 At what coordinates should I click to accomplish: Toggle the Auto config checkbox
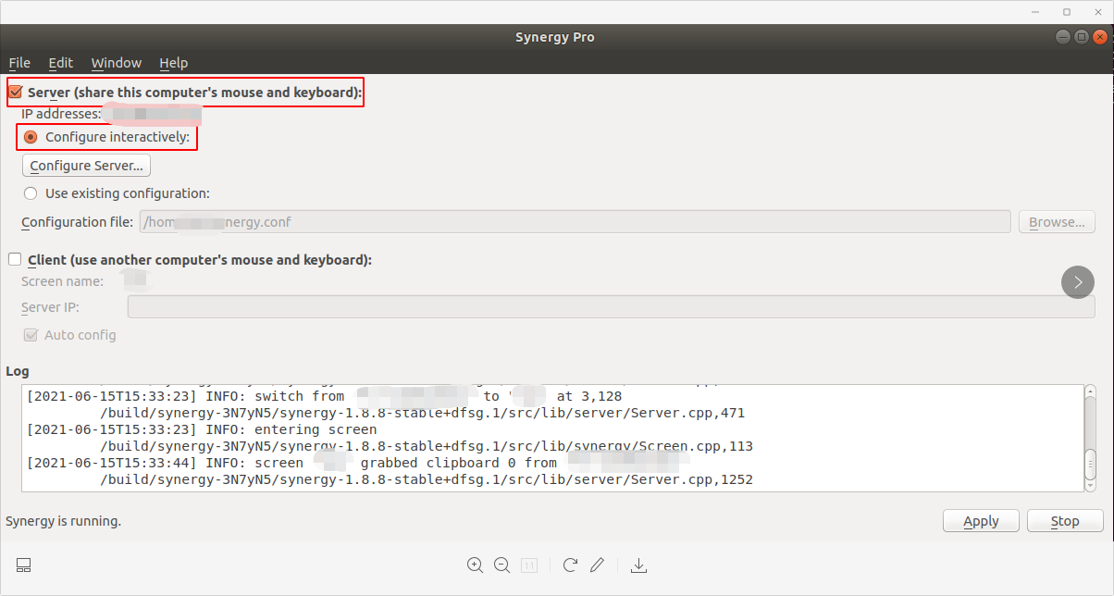(31, 335)
